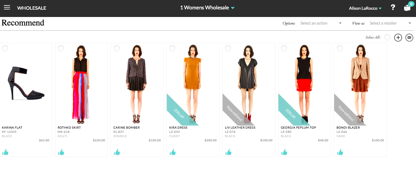The image size is (416, 189).
Task: Select the Rothko Skirt card checkbox
Action: tap(61, 48)
